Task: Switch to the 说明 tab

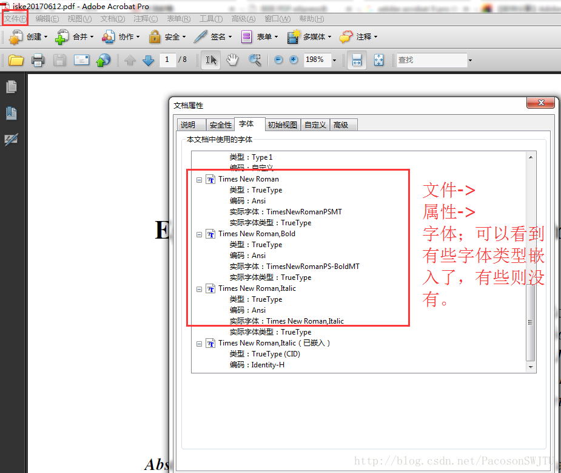Action: pyautogui.click(x=191, y=125)
